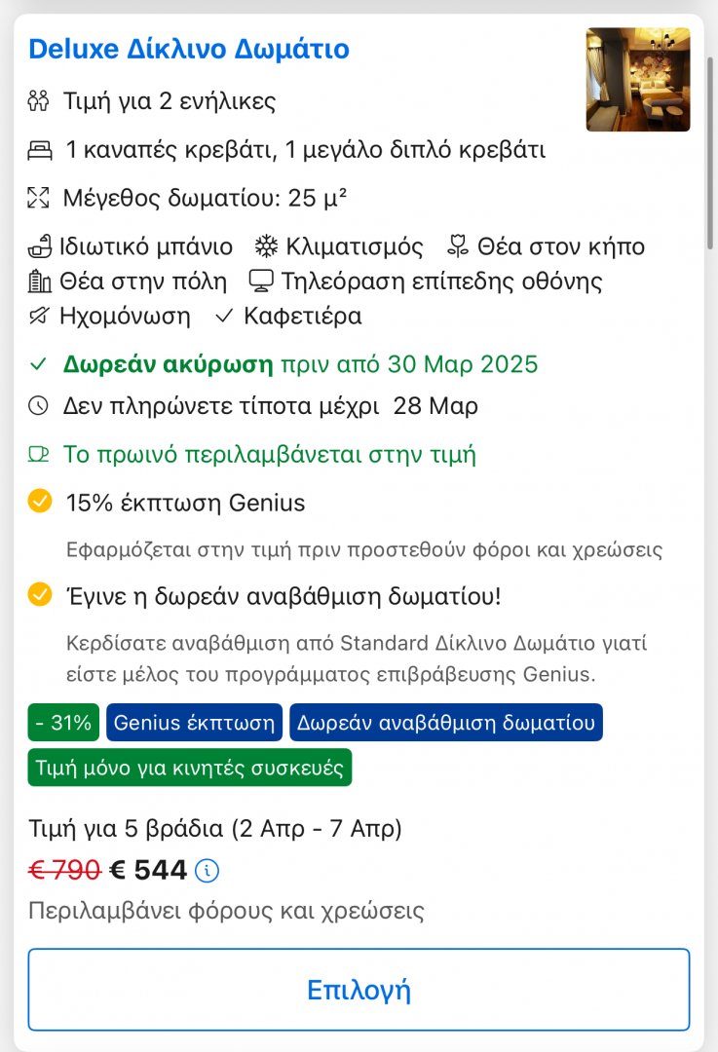Click the -31% discount badge
The height and width of the screenshot is (1052, 718).
pos(63,723)
